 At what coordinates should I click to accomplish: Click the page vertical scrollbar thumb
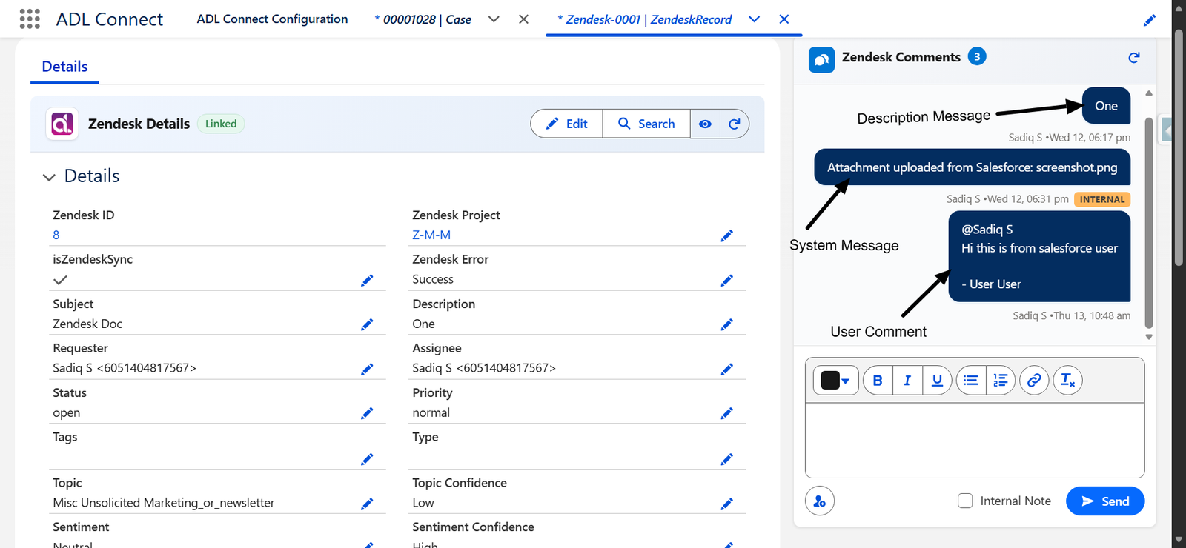[x=1179, y=147]
